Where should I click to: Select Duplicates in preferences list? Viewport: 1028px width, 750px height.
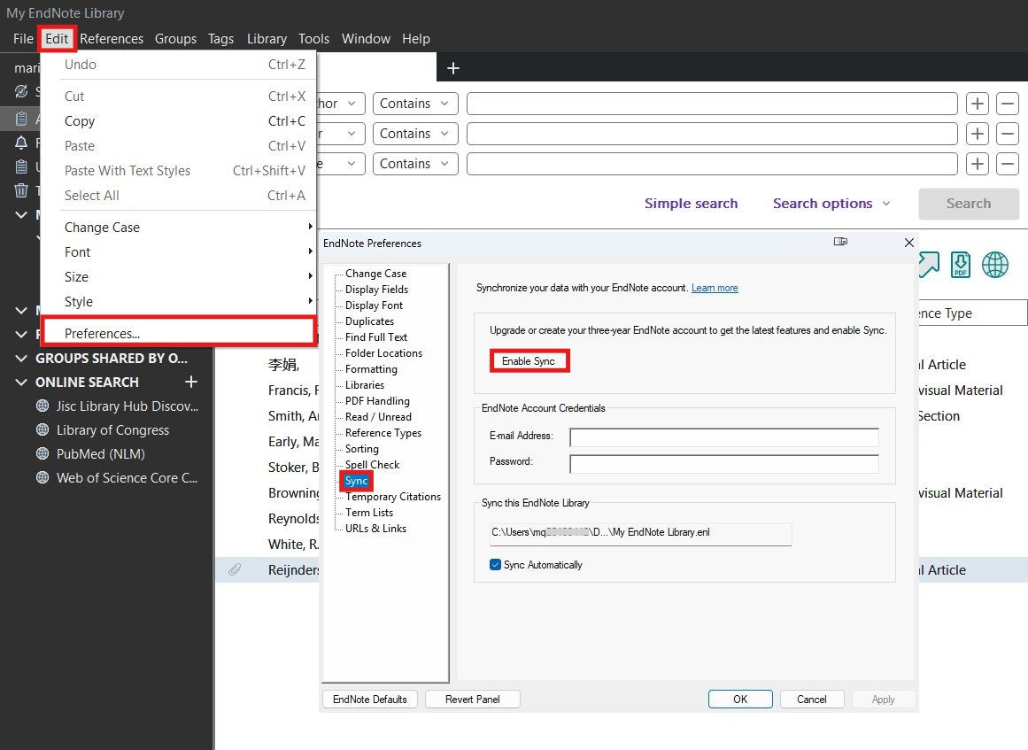click(x=370, y=321)
